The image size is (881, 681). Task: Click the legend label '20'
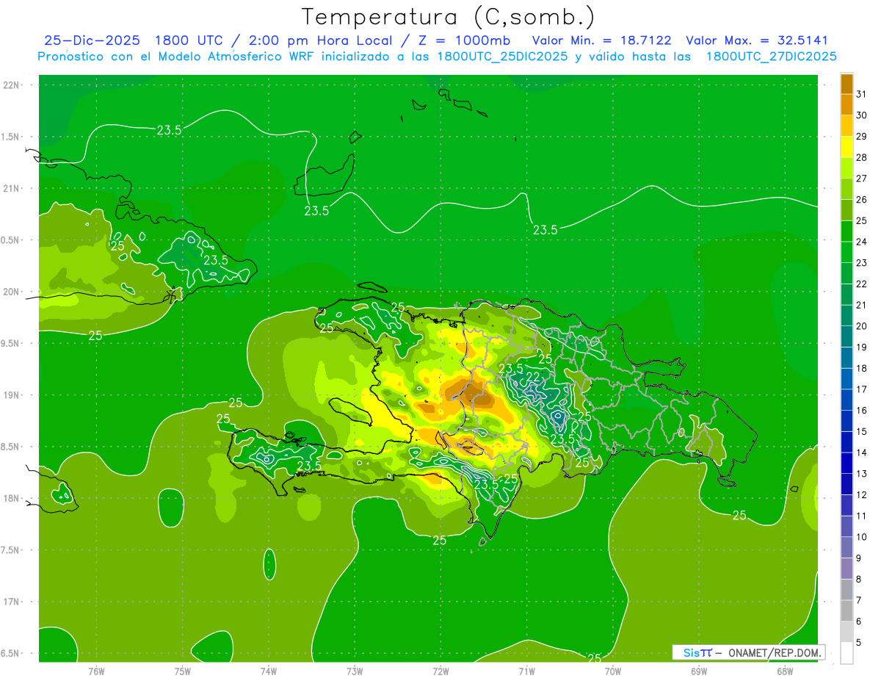point(862,326)
